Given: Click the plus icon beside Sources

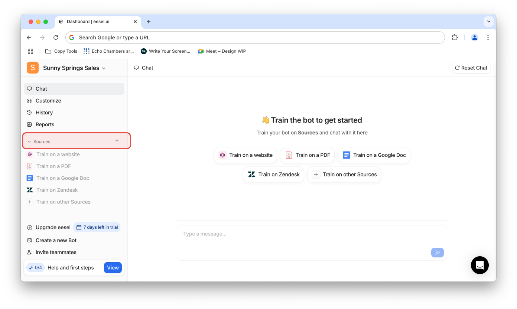Looking at the screenshot, I should (117, 141).
